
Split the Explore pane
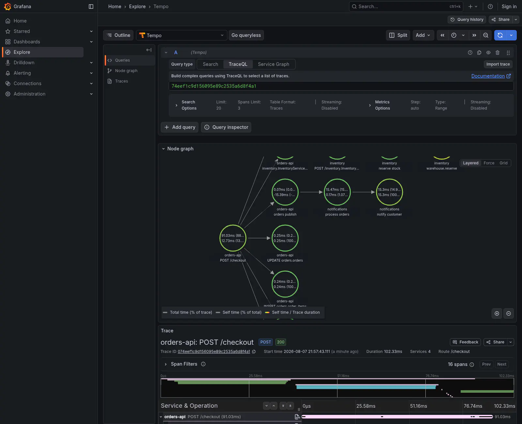[x=398, y=35]
